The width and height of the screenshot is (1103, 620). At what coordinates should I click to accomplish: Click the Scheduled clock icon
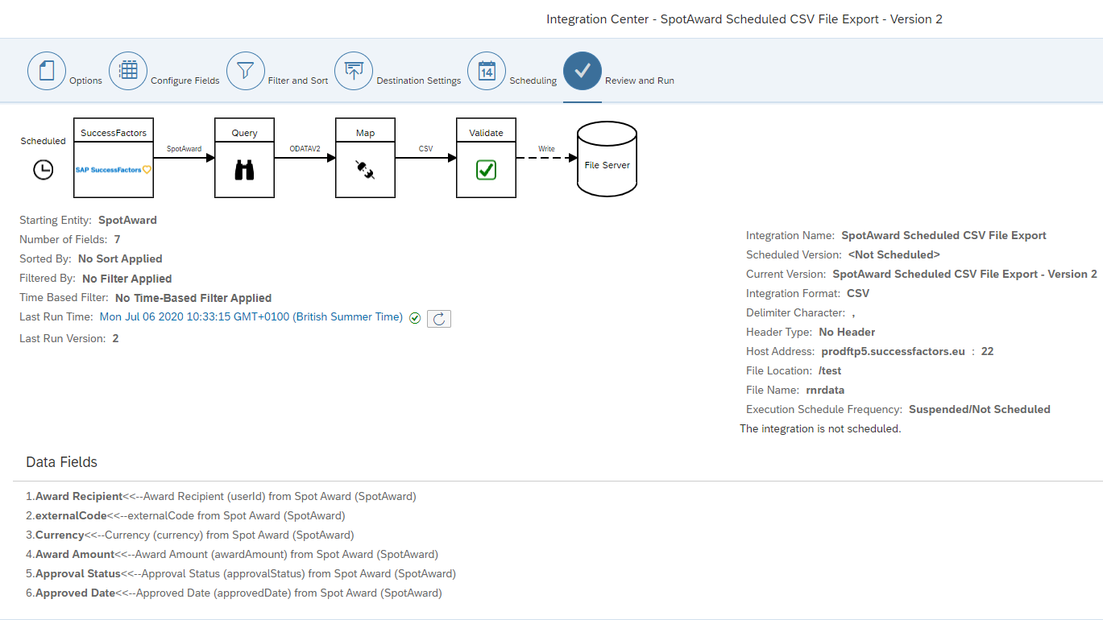pyautogui.click(x=43, y=170)
